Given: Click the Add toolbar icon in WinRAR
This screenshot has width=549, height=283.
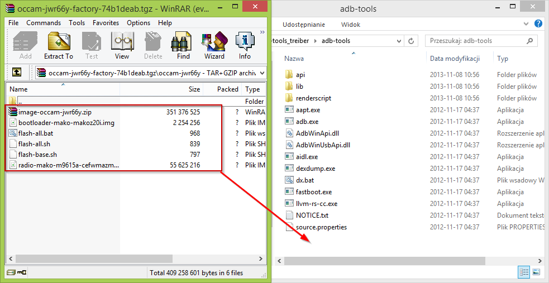Looking at the screenshot, I should point(25,45).
